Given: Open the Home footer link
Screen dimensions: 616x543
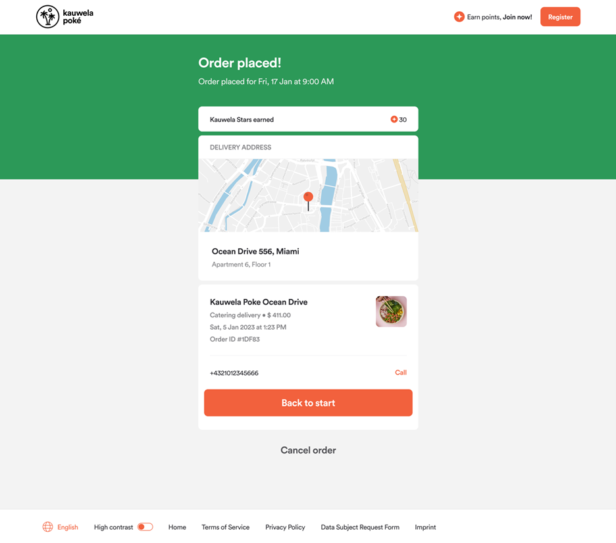Looking at the screenshot, I should point(177,527).
